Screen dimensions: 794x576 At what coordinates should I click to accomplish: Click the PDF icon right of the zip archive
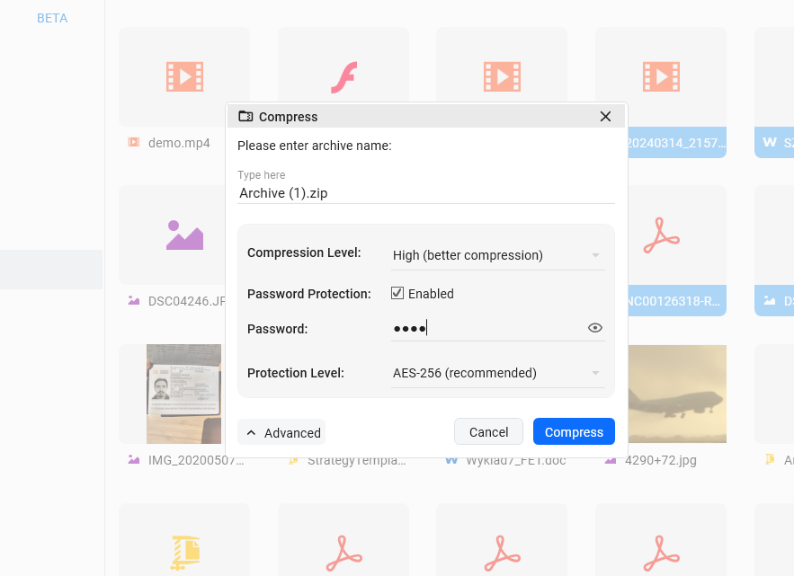tap(343, 553)
